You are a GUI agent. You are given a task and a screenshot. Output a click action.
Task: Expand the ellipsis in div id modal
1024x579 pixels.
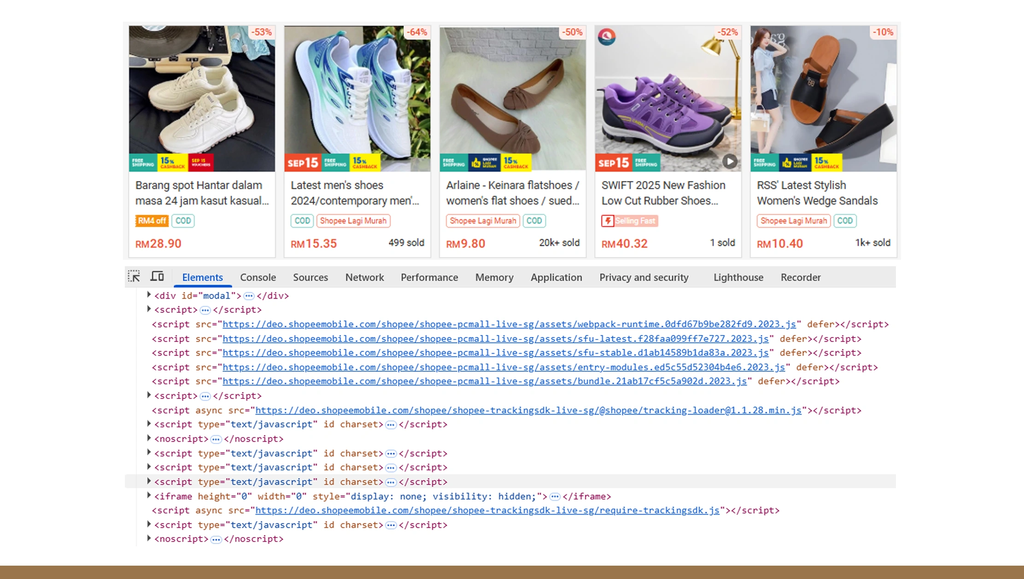[249, 296]
